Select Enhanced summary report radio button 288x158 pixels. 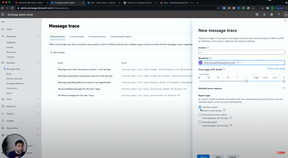point(200,115)
